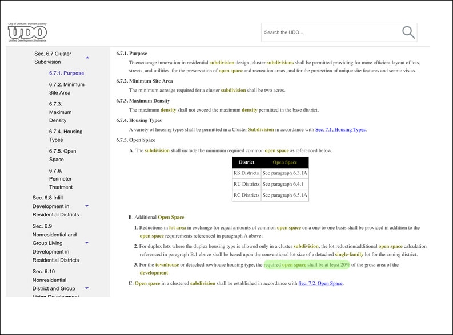The image size is (453, 335).
Task: Expand Sec. 6.10 Nonresidential District arrow
Action: (x=87, y=288)
